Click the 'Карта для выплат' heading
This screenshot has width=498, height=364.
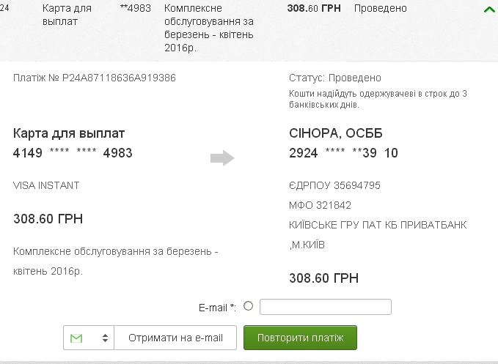(x=69, y=133)
